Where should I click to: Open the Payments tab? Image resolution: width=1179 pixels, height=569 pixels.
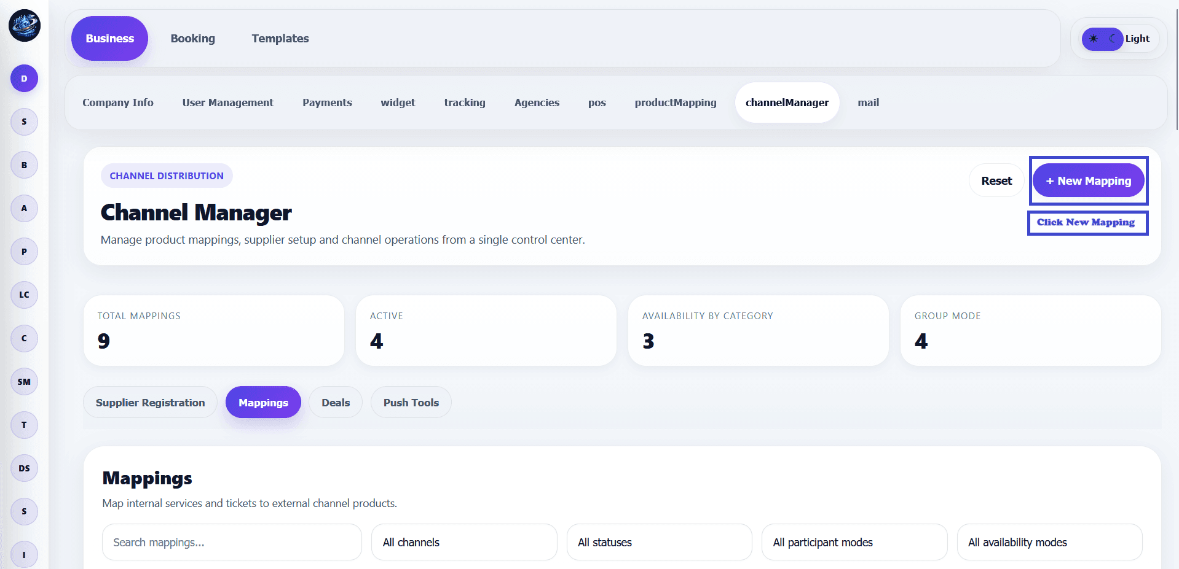327,103
